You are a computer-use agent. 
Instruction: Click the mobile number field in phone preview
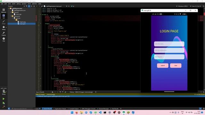coord(169,50)
